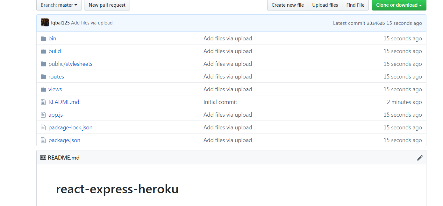Click the Create new file button
443x206 pixels.
(287, 5)
